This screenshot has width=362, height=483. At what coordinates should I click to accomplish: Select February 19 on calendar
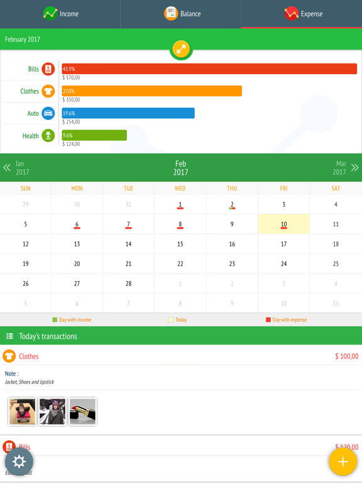(x=26, y=264)
